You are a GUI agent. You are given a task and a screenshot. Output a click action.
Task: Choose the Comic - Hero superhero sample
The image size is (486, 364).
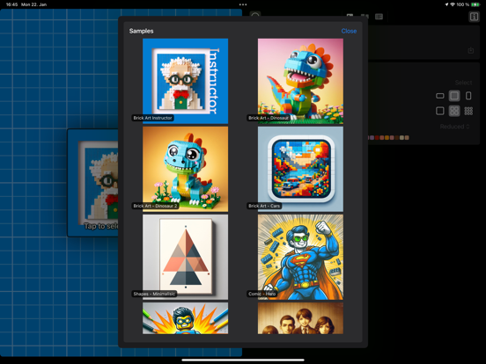tap(300, 257)
